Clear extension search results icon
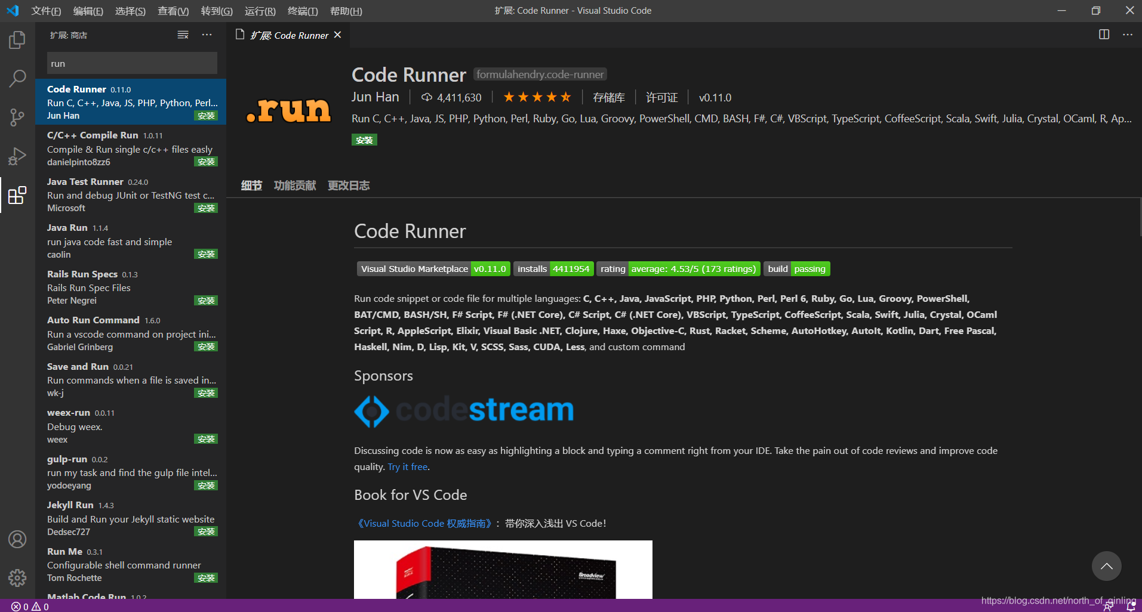Screen dimensions: 1142x612 coord(183,35)
